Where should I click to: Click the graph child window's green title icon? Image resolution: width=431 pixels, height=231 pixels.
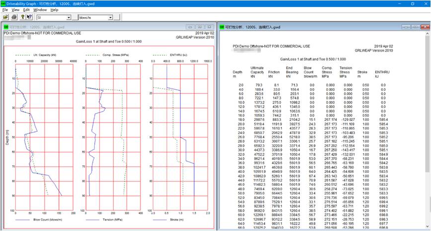click(5, 26)
